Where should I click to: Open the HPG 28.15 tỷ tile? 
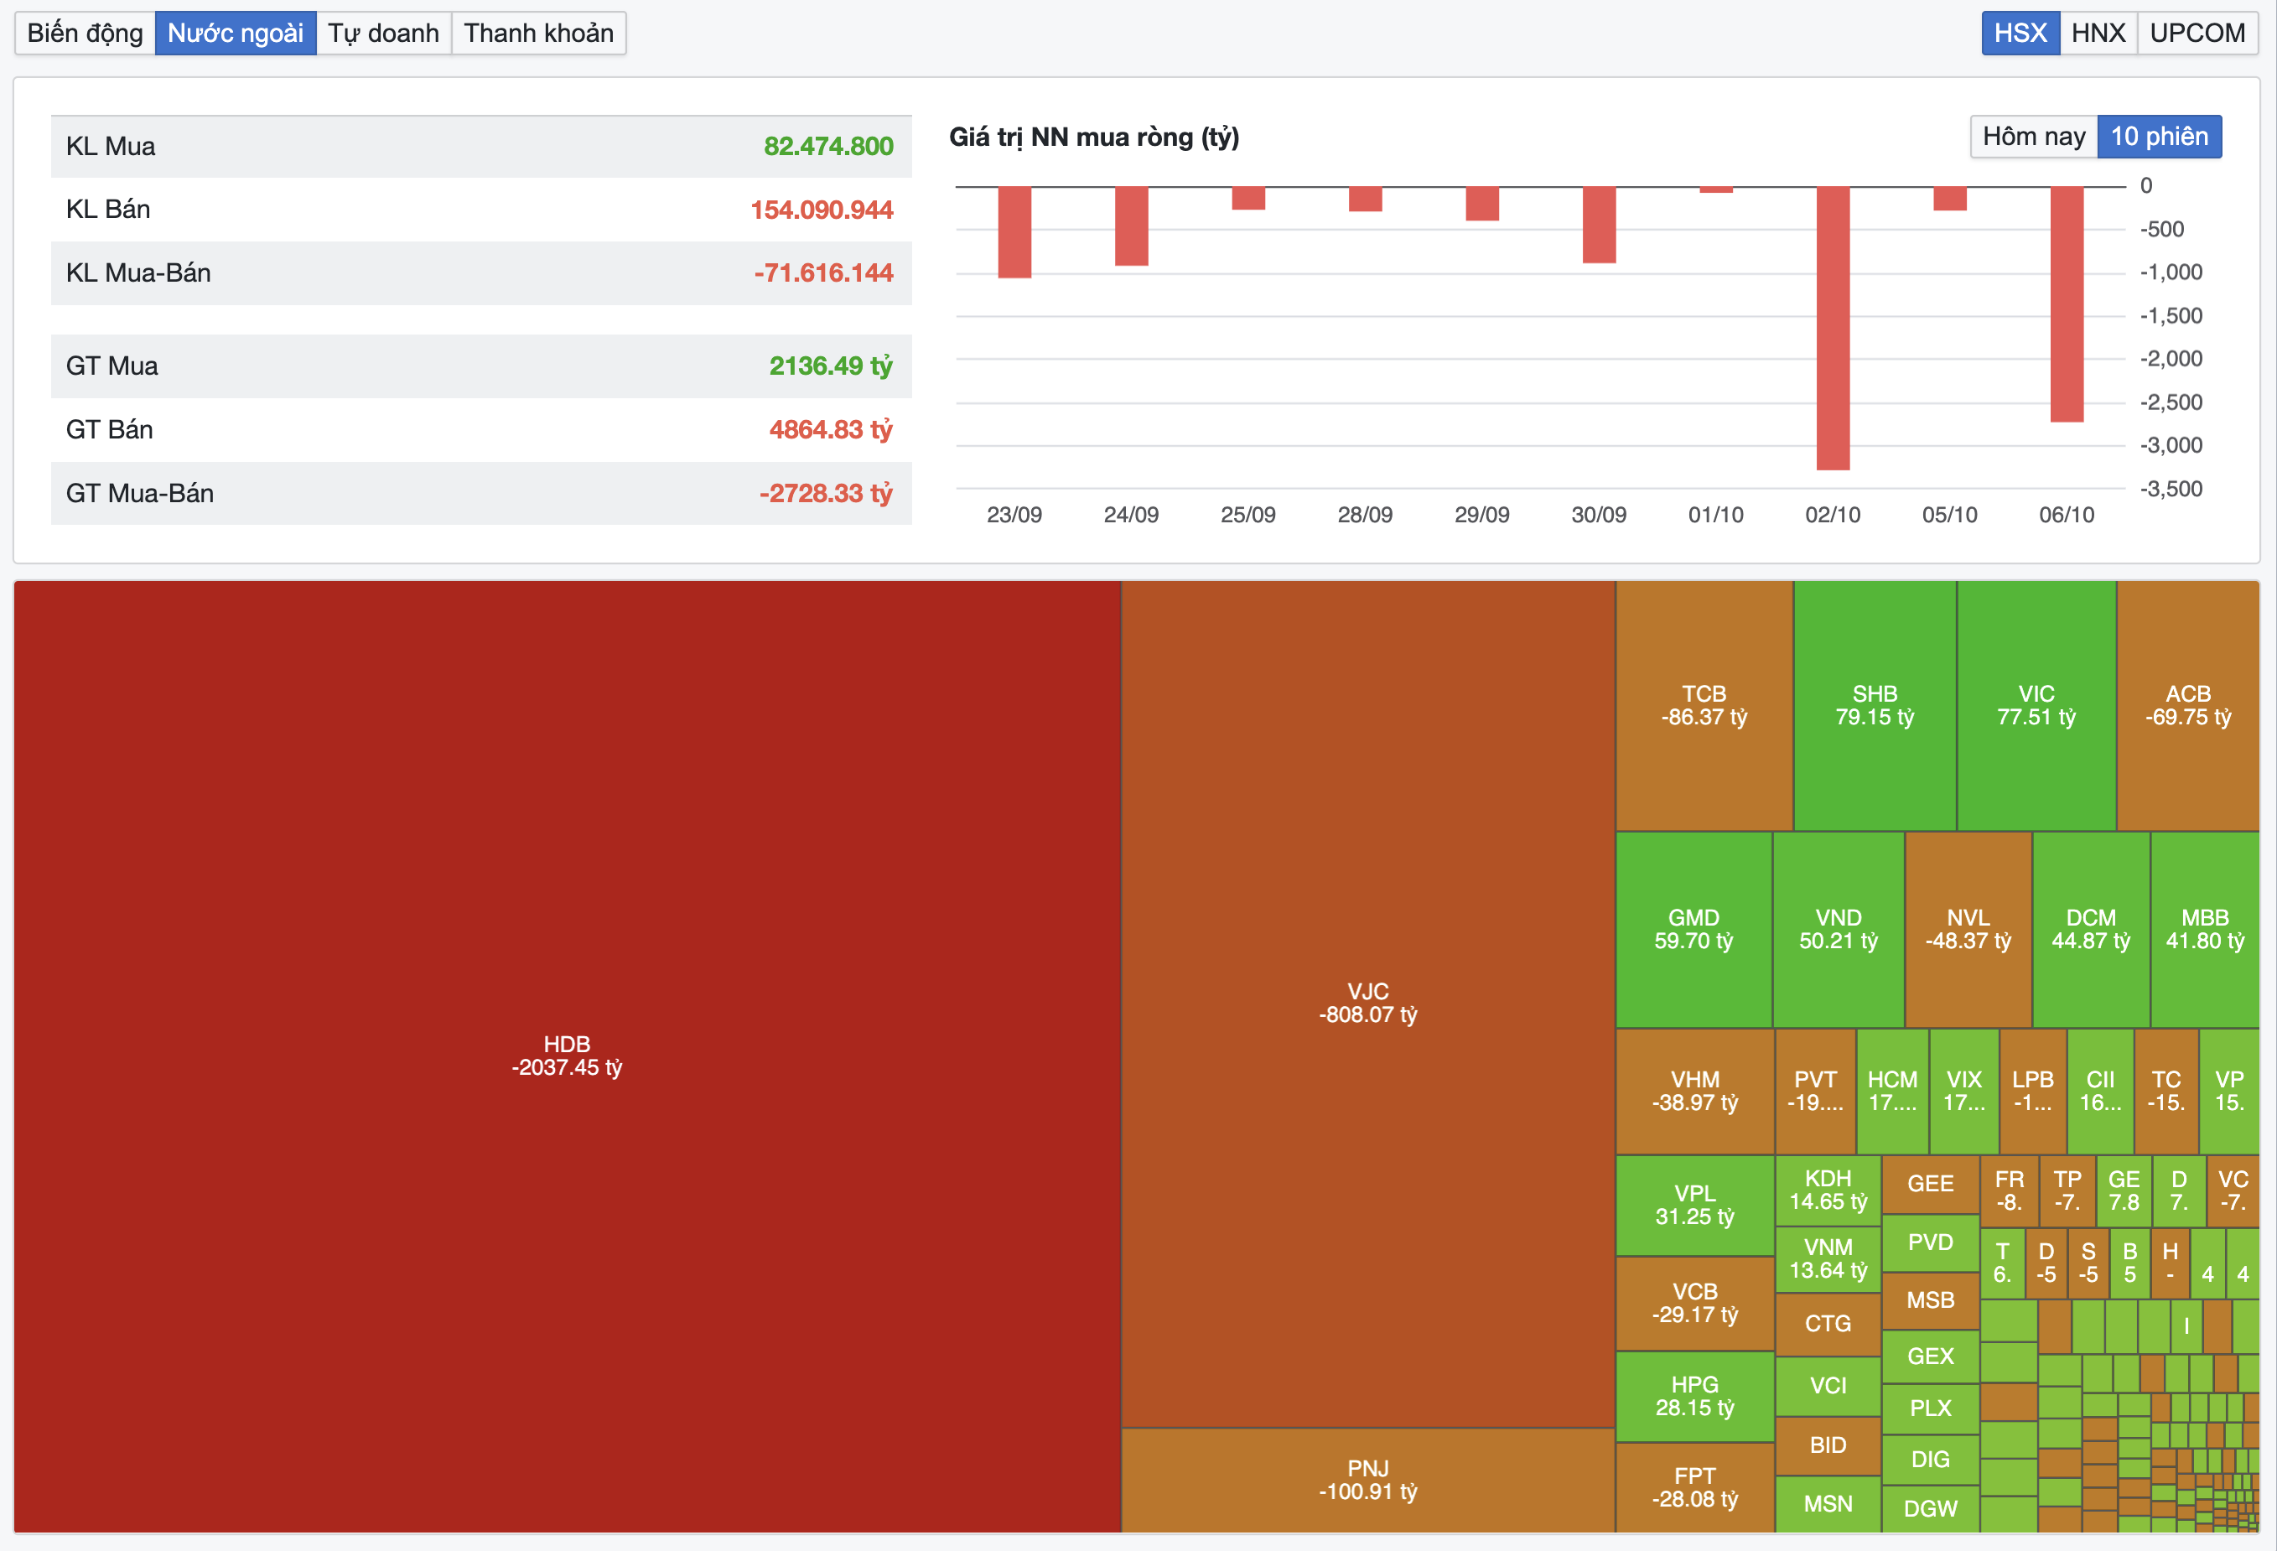[x=1695, y=1398]
